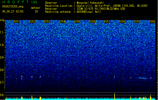This screenshot has width=158, height=100.
Task: Select the observer name Masayuki Kobayashi
Action: point(90,3)
